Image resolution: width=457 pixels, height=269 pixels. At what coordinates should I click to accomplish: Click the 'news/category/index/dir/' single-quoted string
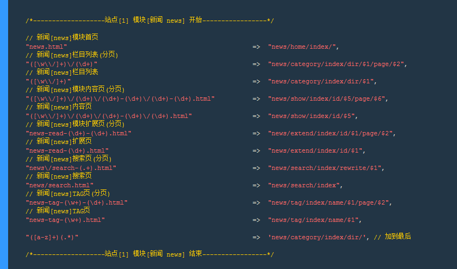click(318, 238)
